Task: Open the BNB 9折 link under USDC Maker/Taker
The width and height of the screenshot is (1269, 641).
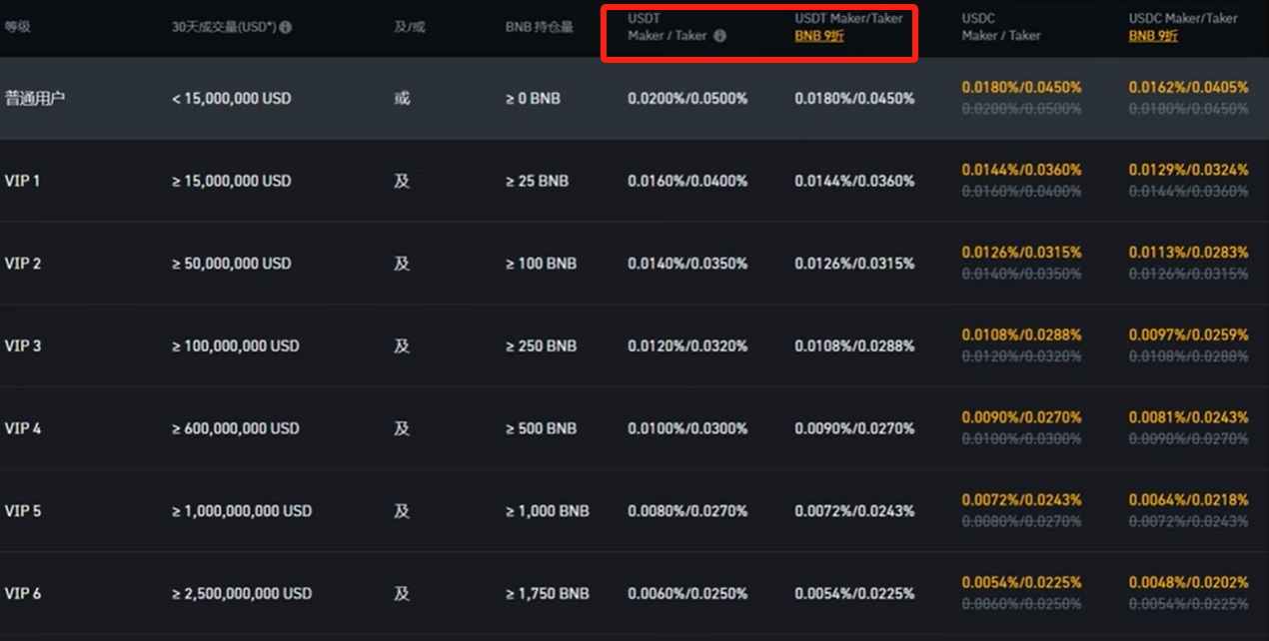Action: 1153,36
